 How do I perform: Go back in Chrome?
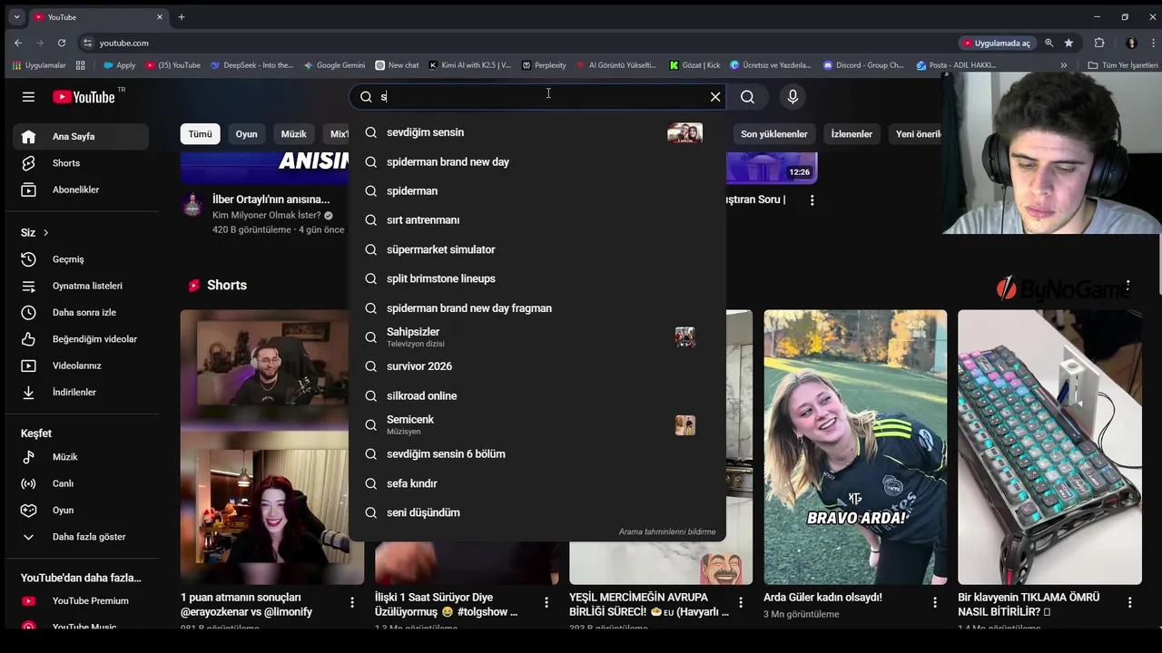tap(18, 43)
